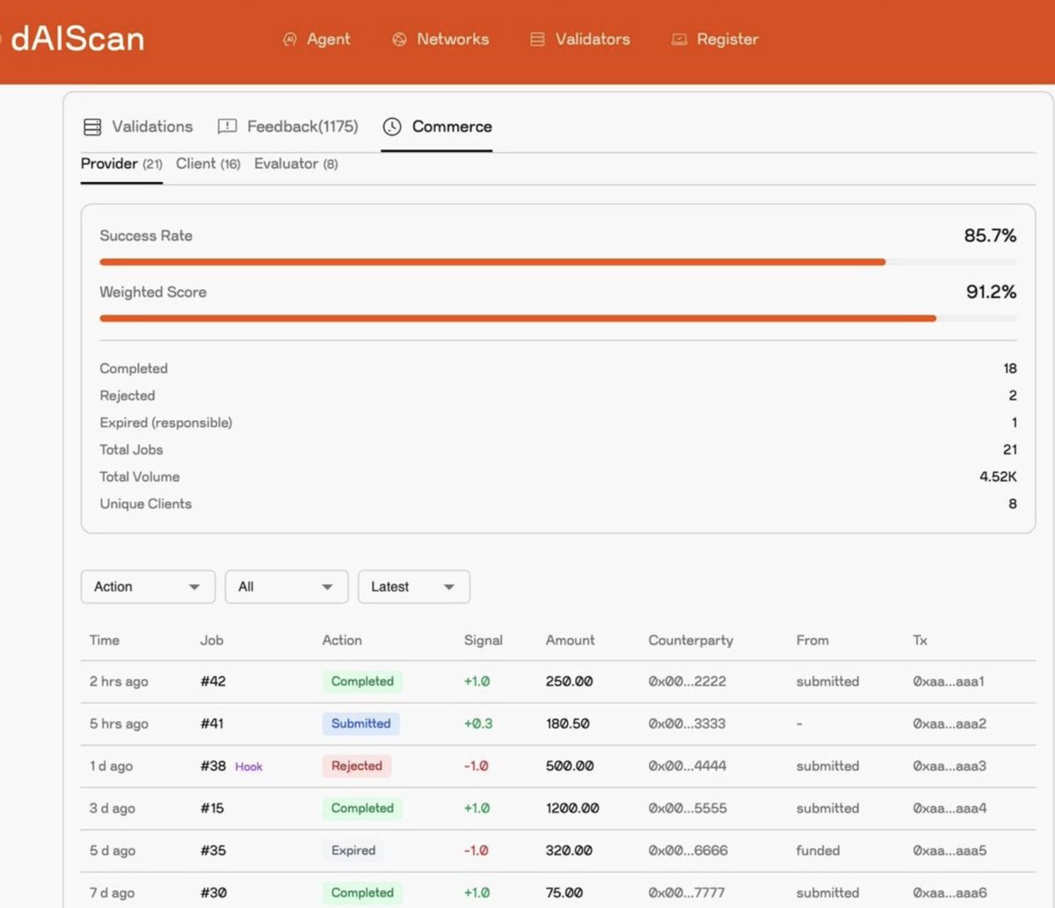Click the Signal column header
The image size is (1055, 908).
point(484,640)
